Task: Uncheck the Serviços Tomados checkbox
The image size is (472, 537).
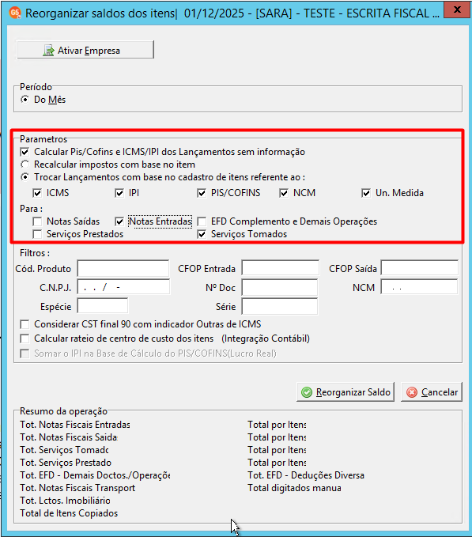Action: (x=202, y=234)
